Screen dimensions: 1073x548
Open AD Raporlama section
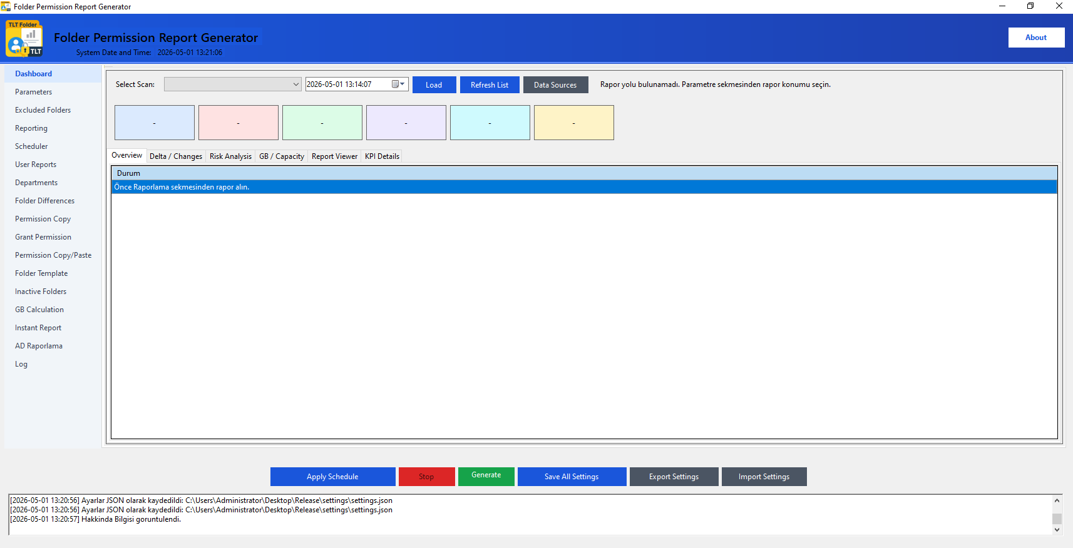pyautogui.click(x=53, y=346)
